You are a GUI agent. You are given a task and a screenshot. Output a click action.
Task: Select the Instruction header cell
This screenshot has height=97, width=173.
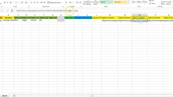(69, 18)
